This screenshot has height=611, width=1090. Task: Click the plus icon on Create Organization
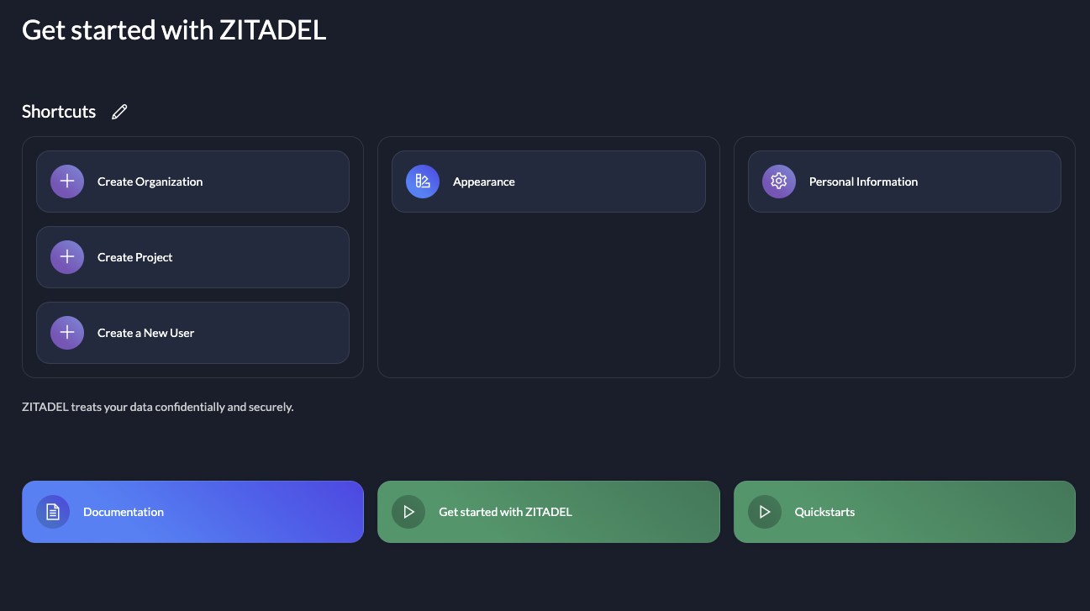click(66, 181)
